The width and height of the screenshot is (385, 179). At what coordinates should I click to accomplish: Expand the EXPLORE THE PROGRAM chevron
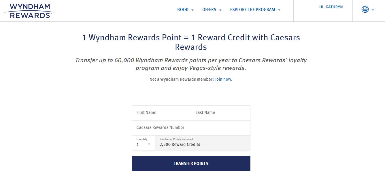(x=279, y=10)
